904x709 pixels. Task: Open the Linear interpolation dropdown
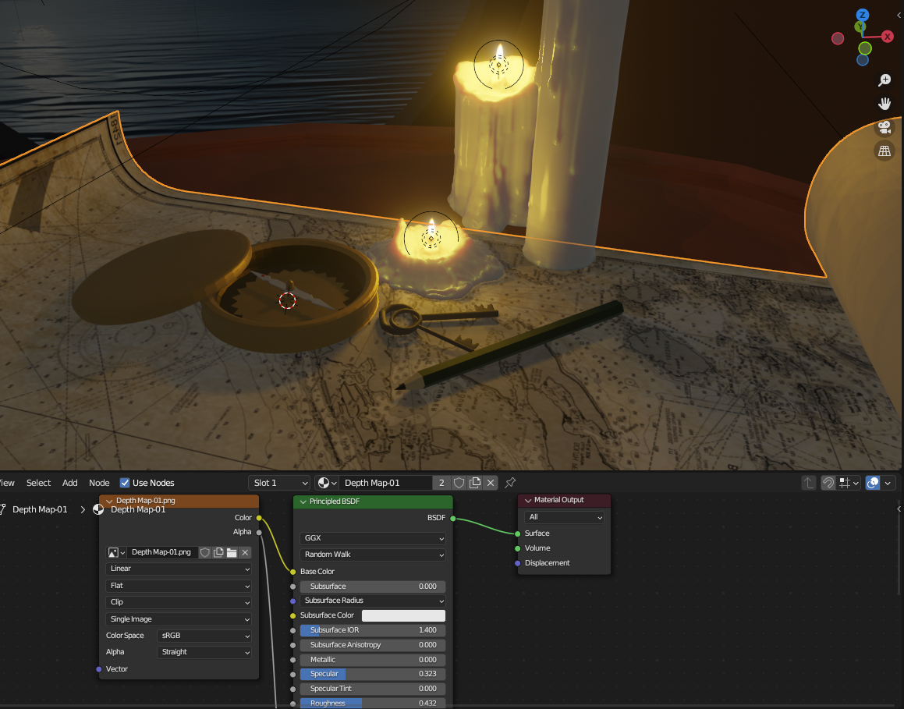click(179, 569)
